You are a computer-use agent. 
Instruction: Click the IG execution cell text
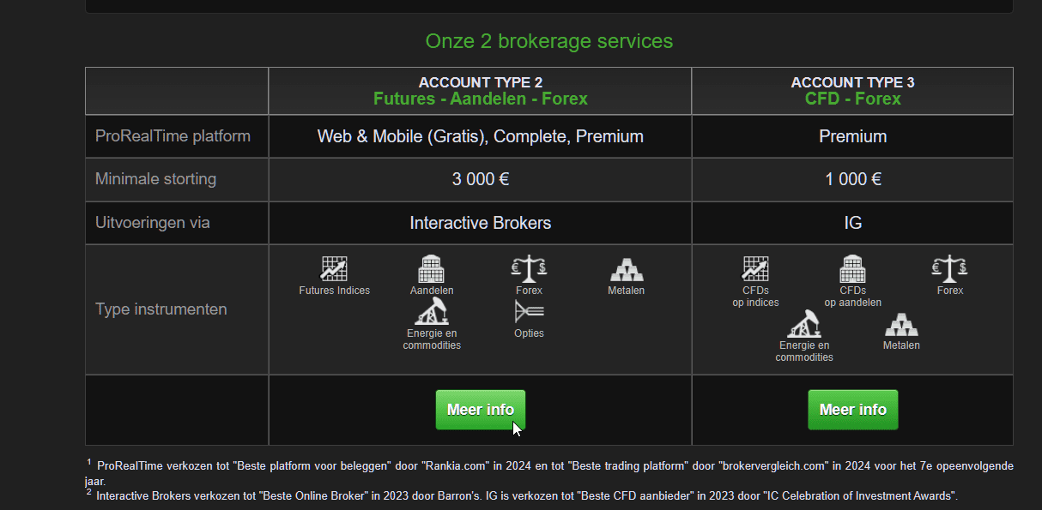click(x=852, y=223)
